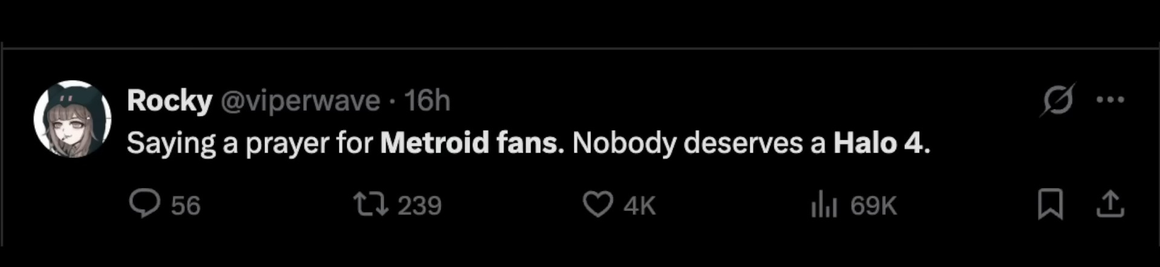Click the display name Rocky
1160x267 pixels.
(x=169, y=100)
